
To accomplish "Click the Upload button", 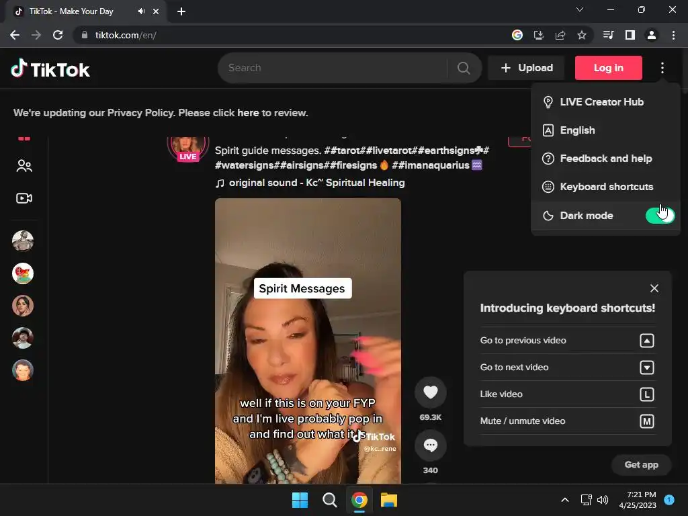I will (x=526, y=68).
